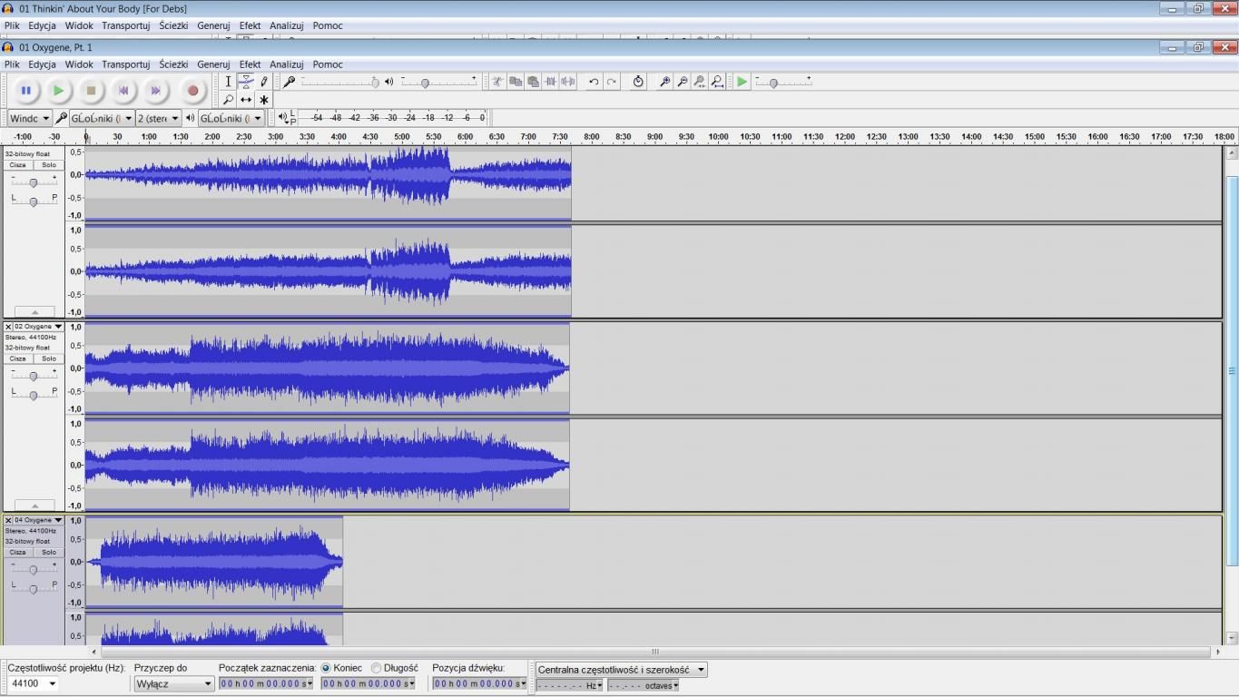The height and width of the screenshot is (697, 1239).
Task: Mute the 04 Oxygene track (Cisza)
Action: (x=18, y=552)
